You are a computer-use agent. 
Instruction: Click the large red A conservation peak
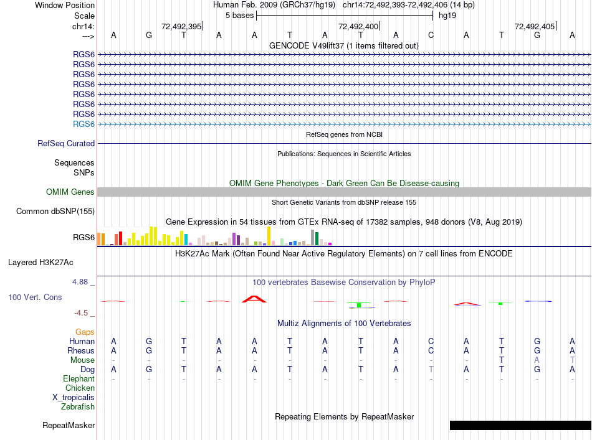click(254, 299)
